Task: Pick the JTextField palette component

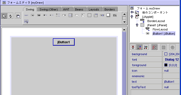Action: point(77,15)
